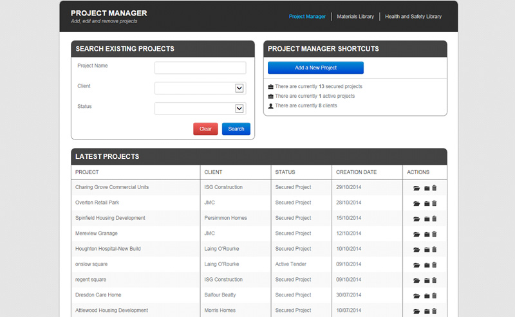Delete Houghton Hospital-New Build via trash icon

[x=434, y=249]
